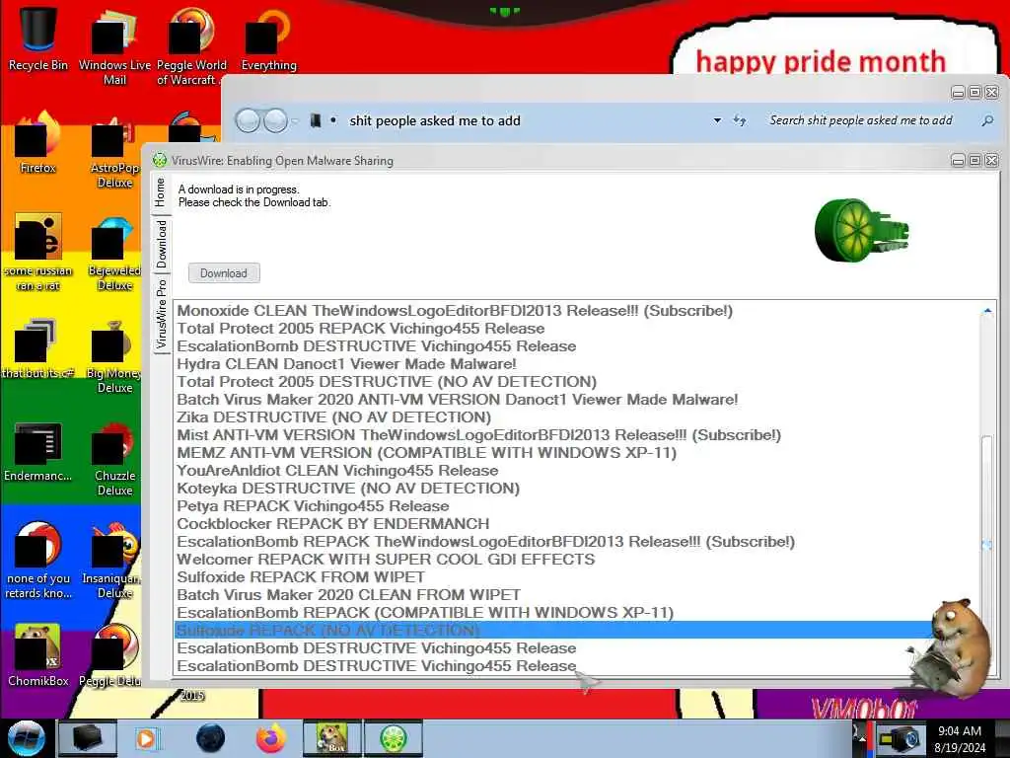
Task: Click the camera icon in system tray
Action: point(899,738)
